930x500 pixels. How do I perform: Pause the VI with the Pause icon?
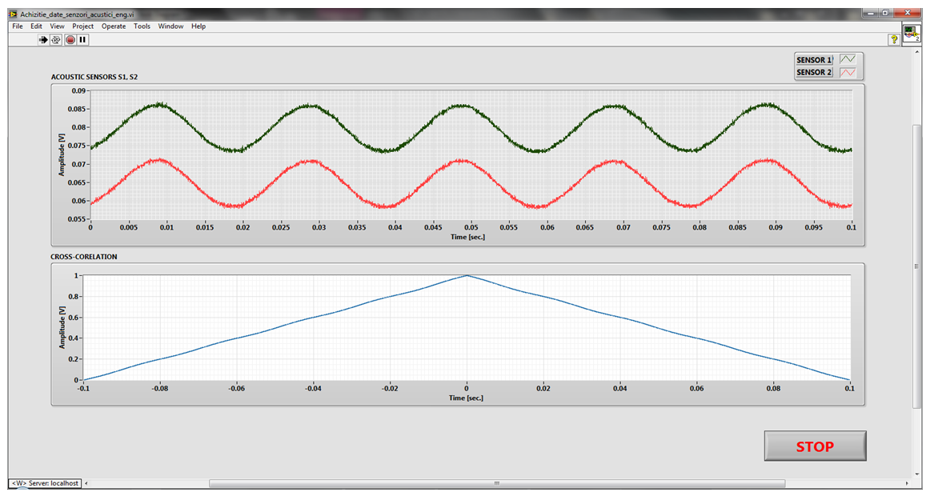point(82,39)
